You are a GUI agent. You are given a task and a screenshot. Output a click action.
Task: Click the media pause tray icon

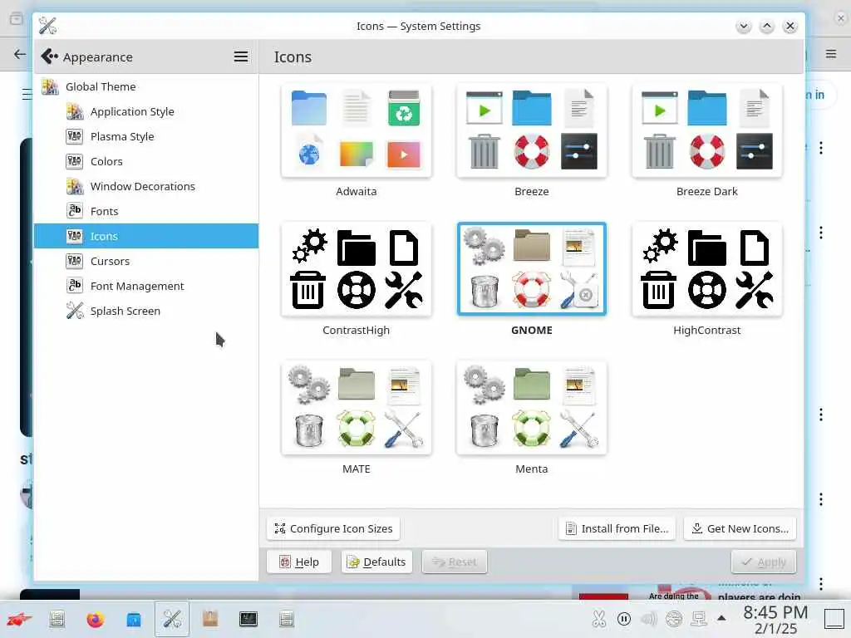tap(624, 619)
